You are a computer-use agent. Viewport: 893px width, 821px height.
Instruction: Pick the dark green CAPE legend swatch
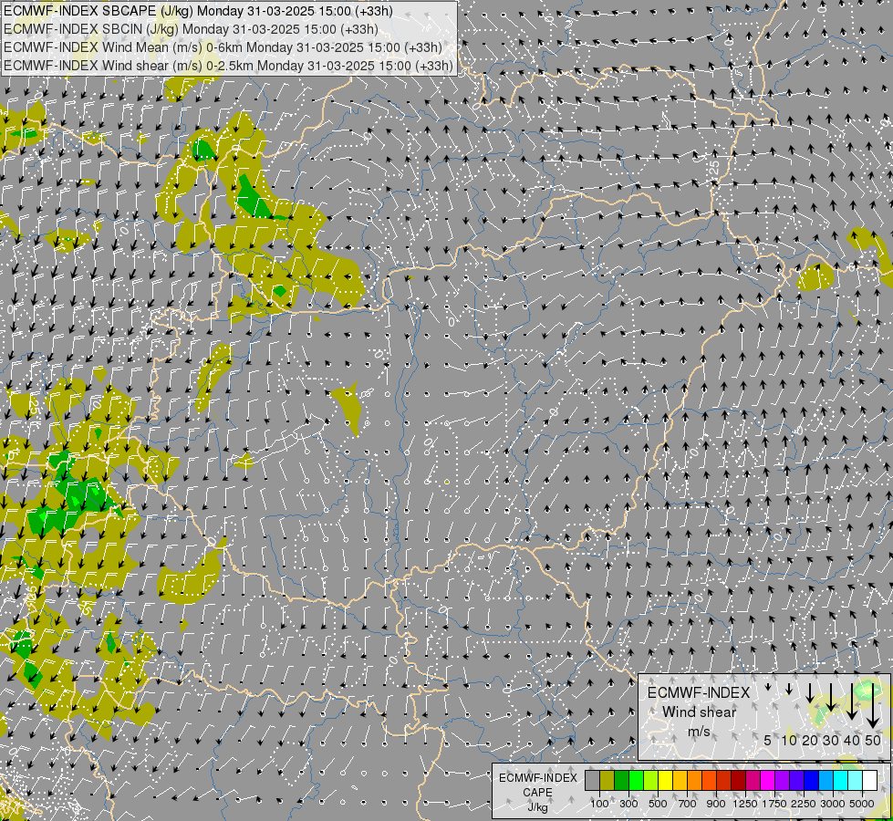[x=622, y=781]
